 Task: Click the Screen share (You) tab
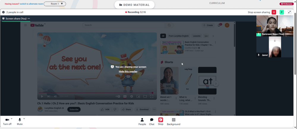pyautogui.click(x=16, y=18)
